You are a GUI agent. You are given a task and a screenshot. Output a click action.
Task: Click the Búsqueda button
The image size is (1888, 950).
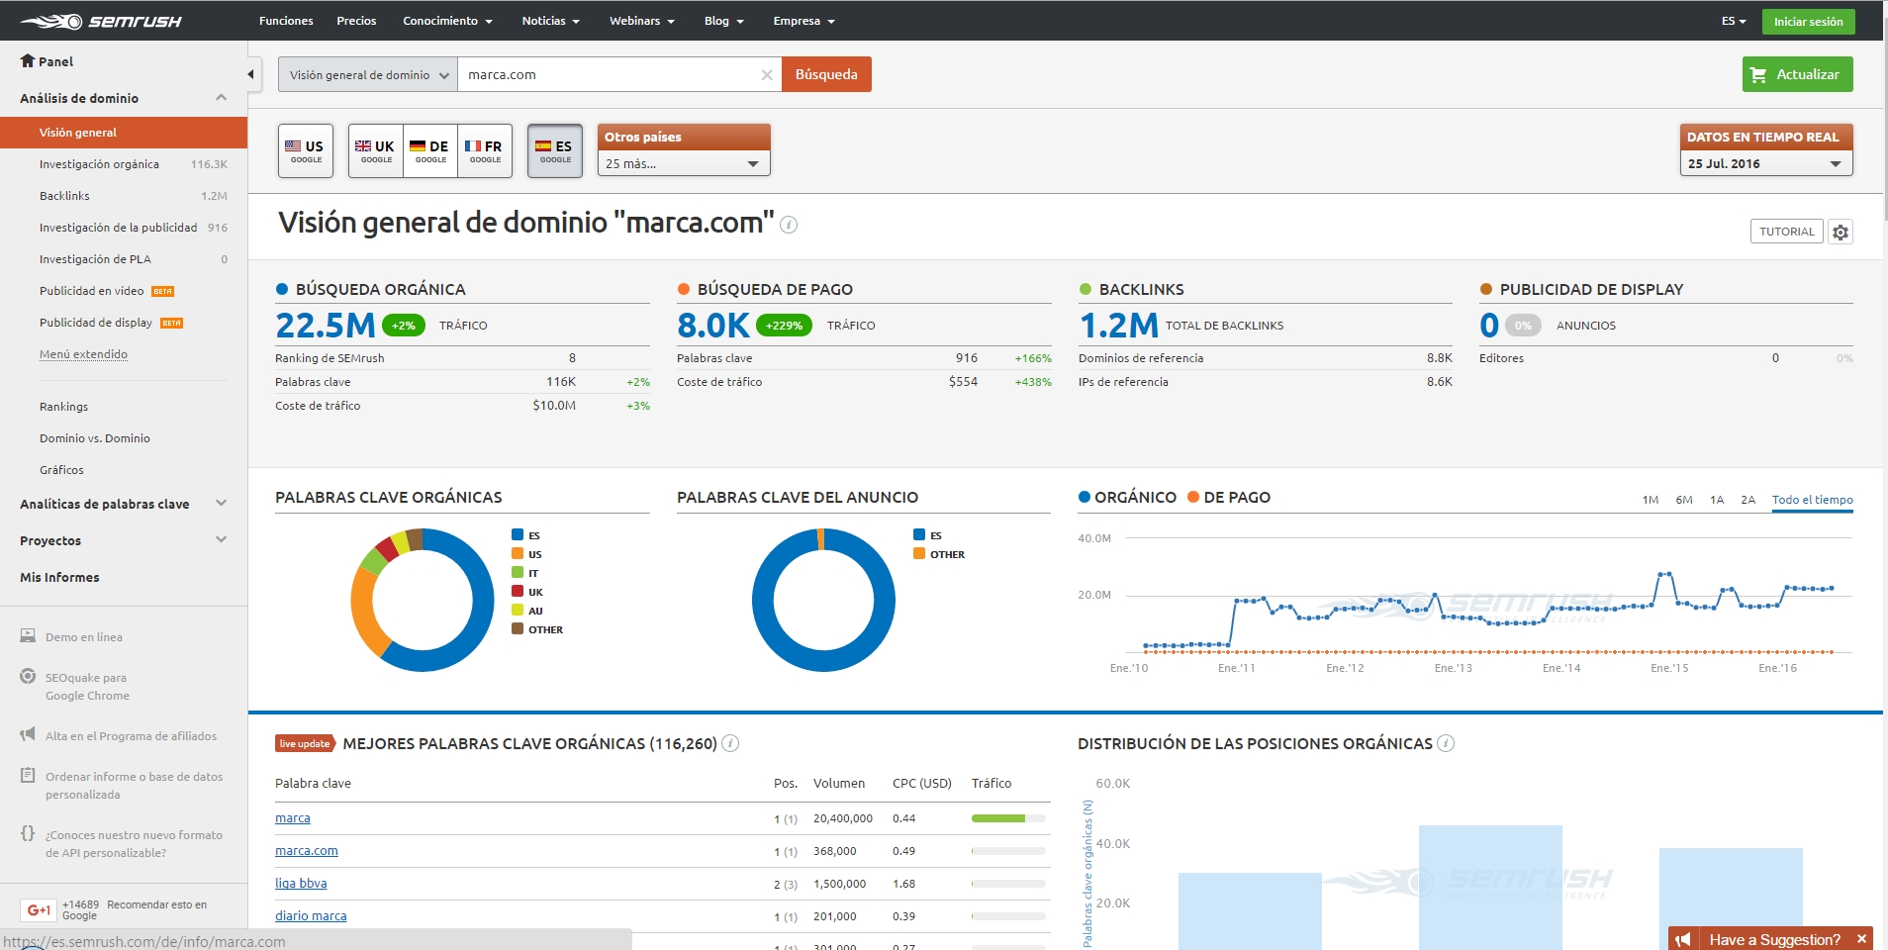click(826, 75)
